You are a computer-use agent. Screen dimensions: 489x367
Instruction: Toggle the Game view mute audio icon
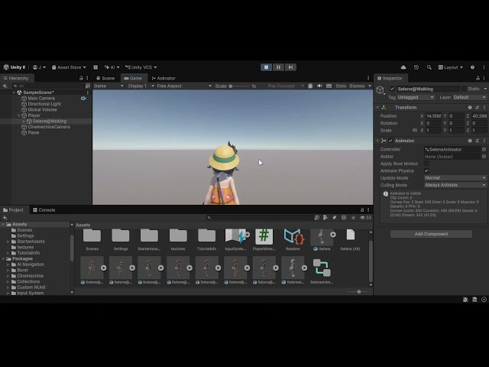click(x=319, y=86)
